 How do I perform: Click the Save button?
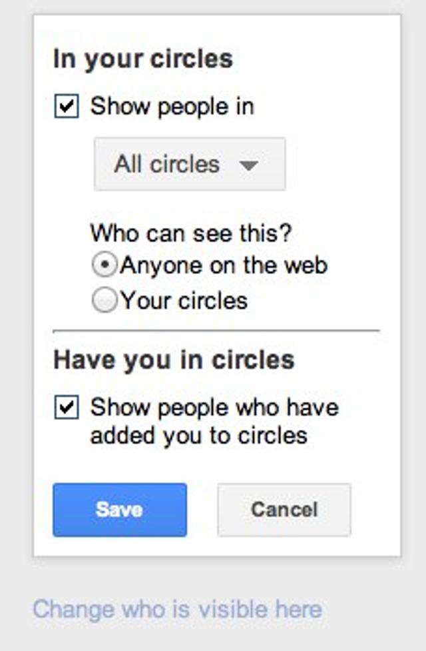click(119, 509)
